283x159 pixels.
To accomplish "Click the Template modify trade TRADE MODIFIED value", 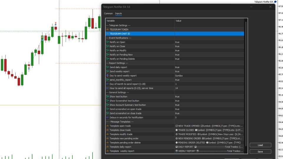I will [209, 134].
